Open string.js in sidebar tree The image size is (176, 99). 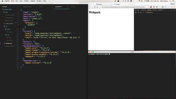10,40
